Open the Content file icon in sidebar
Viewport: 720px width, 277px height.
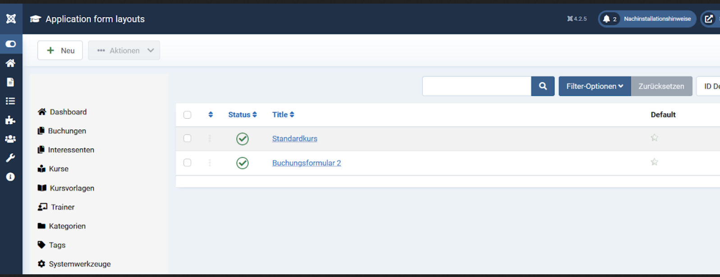[10, 82]
